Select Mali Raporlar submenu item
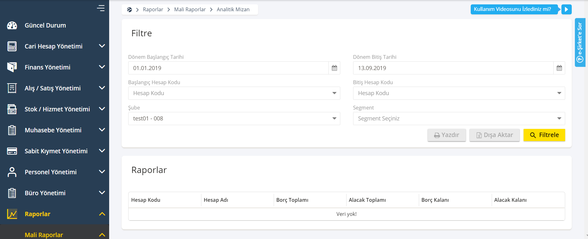This screenshot has width=588, height=239. [x=44, y=235]
